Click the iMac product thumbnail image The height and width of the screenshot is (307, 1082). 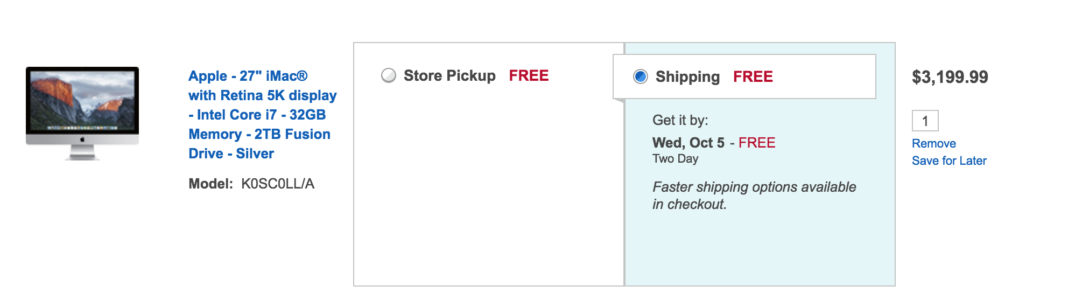tap(82, 114)
